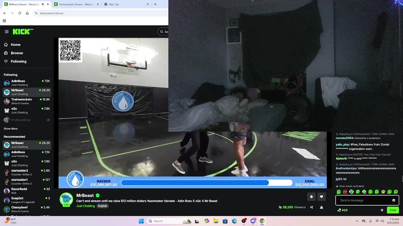Open Microsoft Store from taskbar
403x226 pixels.
[x=225, y=221]
